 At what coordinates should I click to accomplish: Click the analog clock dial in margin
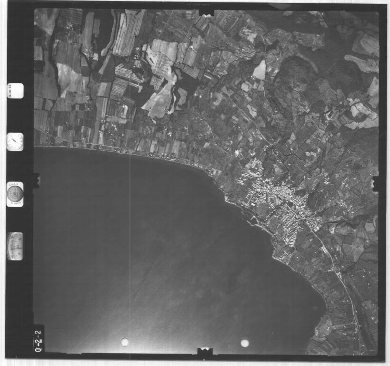coord(15,142)
